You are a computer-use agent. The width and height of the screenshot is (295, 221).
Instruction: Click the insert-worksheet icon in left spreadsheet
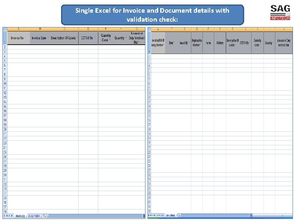tap(44, 216)
